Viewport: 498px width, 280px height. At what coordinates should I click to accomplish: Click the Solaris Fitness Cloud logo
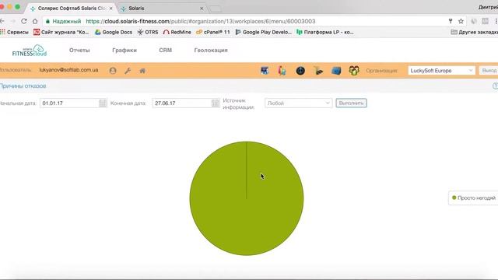pyautogui.click(x=30, y=51)
